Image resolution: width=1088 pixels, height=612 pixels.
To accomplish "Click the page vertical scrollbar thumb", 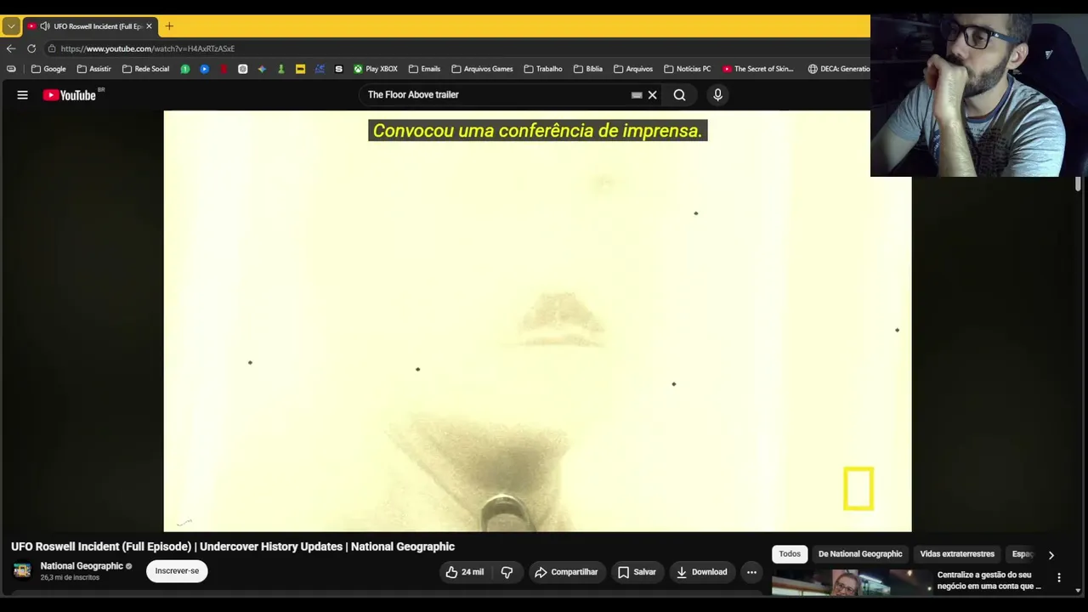I will tap(1078, 184).
